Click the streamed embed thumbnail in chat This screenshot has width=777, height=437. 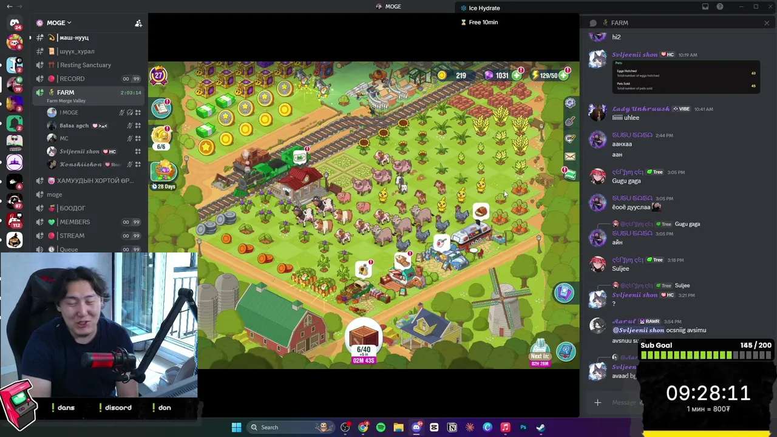(x=685, y=77)
